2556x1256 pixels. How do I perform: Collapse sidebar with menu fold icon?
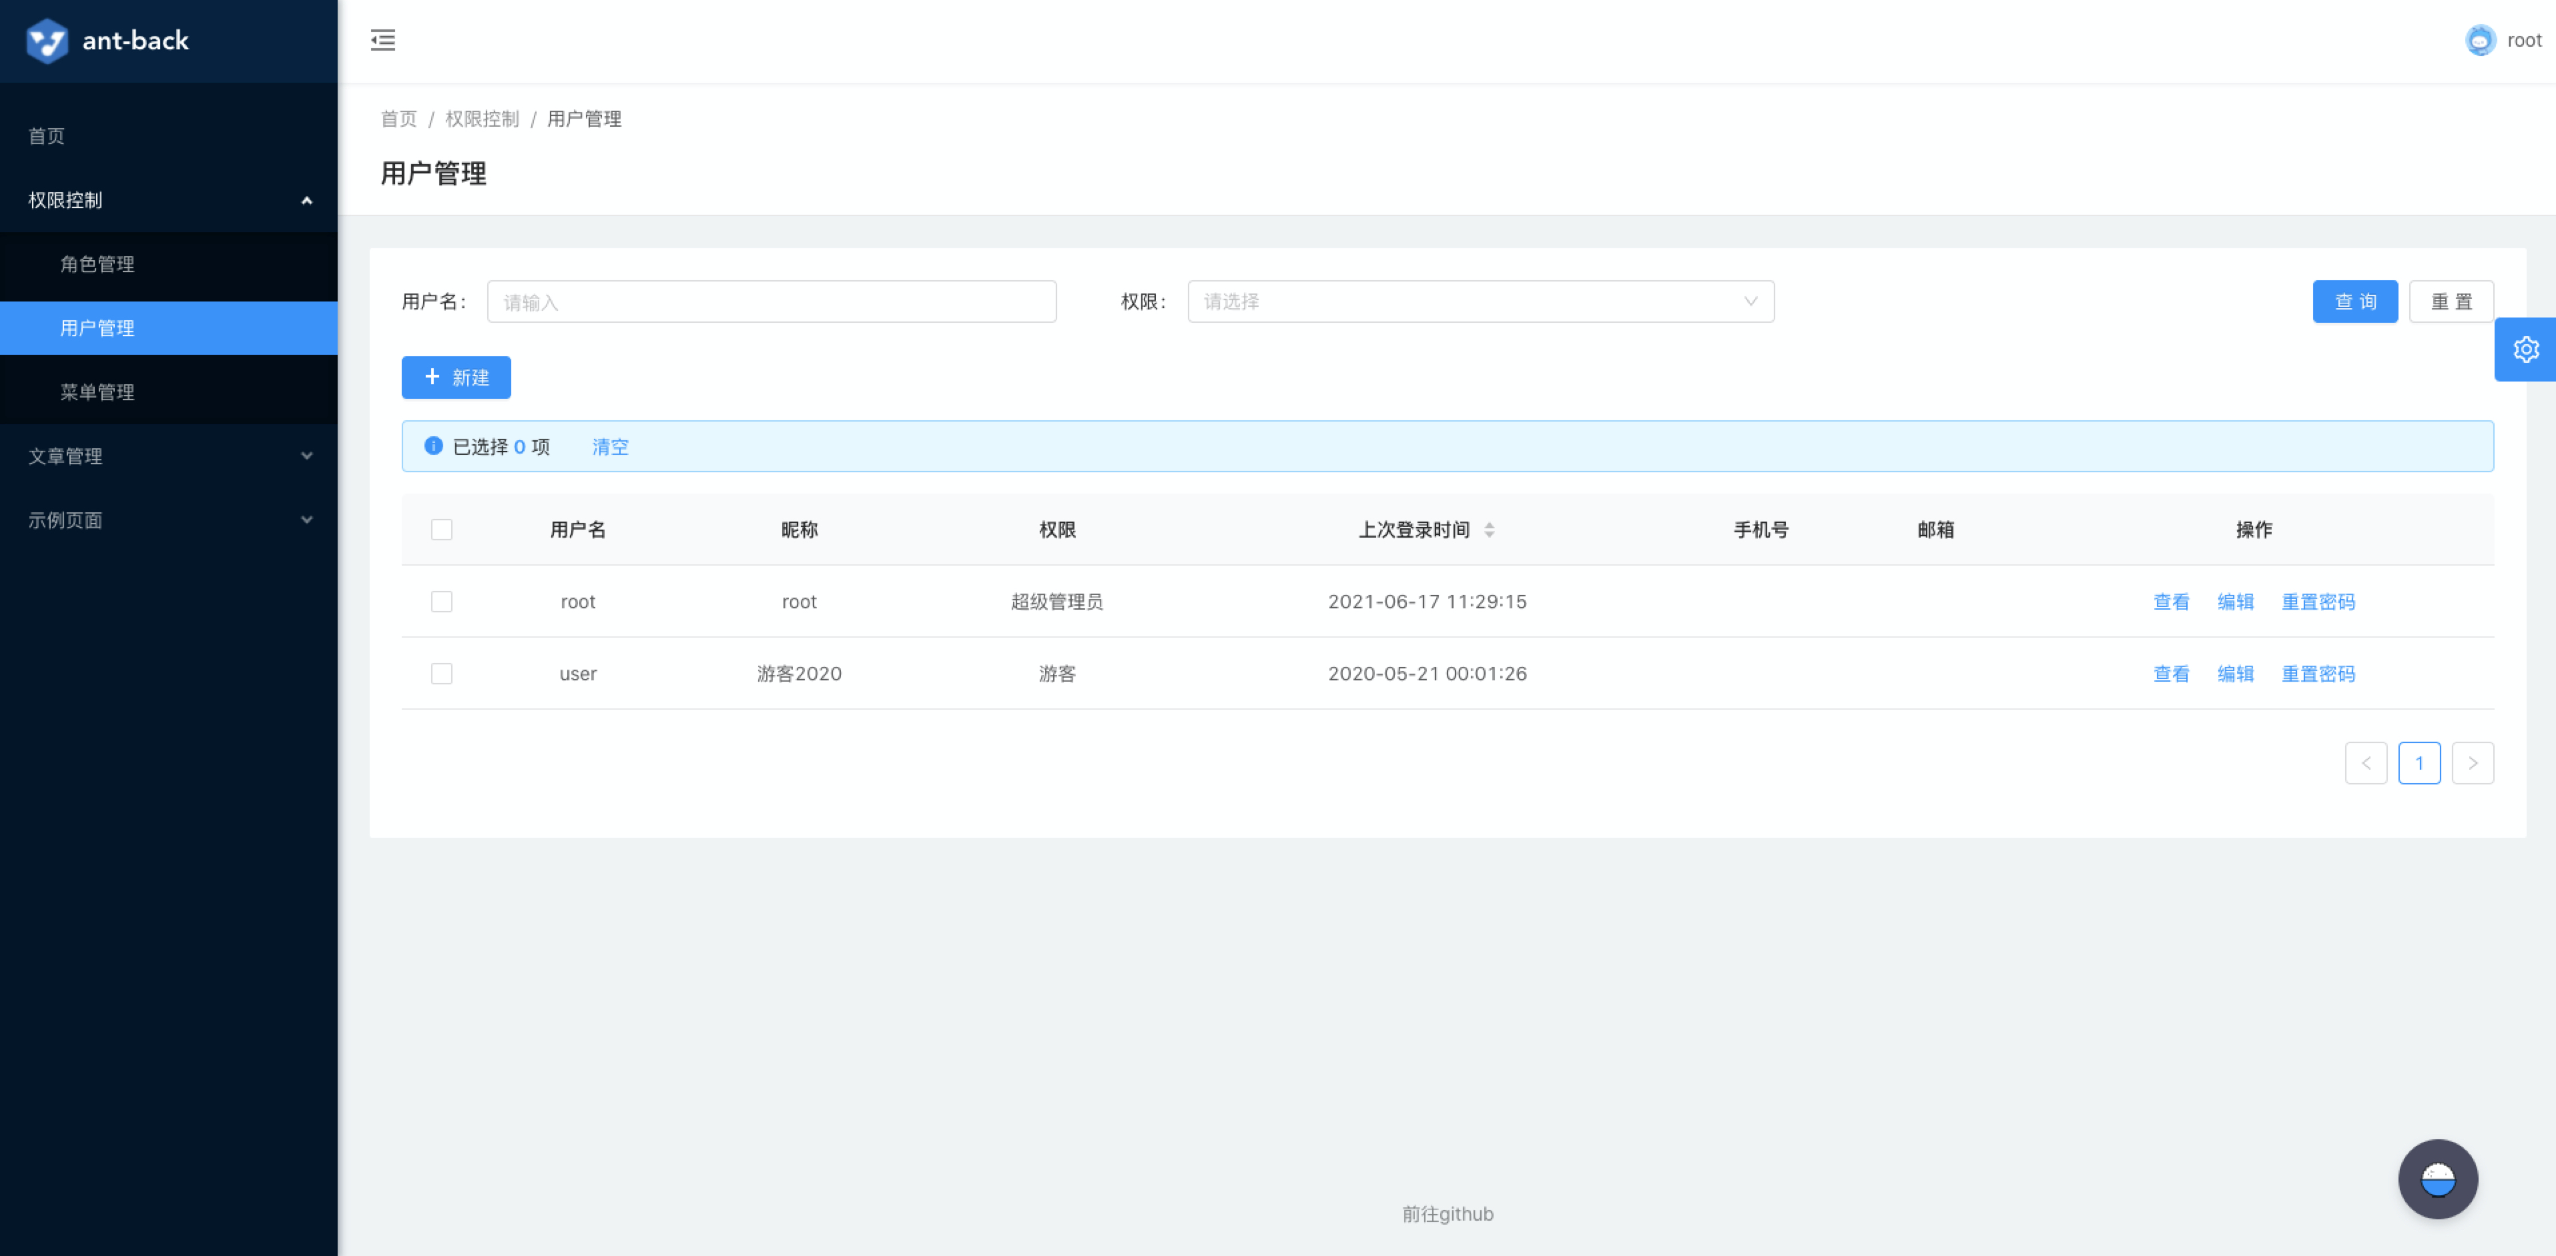[383, 41]
